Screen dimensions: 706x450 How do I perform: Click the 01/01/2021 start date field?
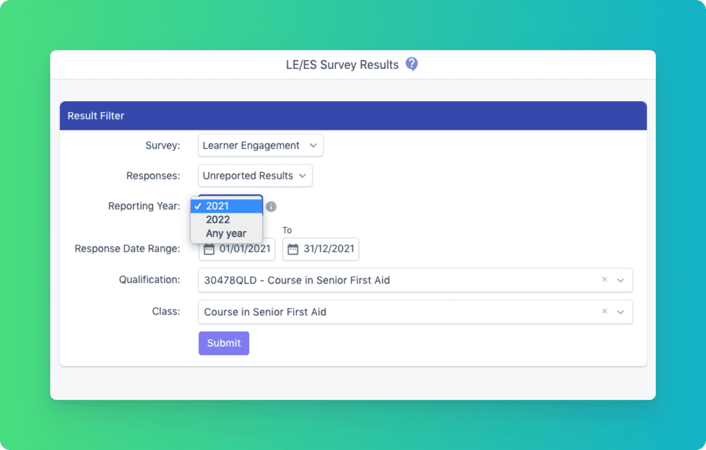[x=245, y=249]
